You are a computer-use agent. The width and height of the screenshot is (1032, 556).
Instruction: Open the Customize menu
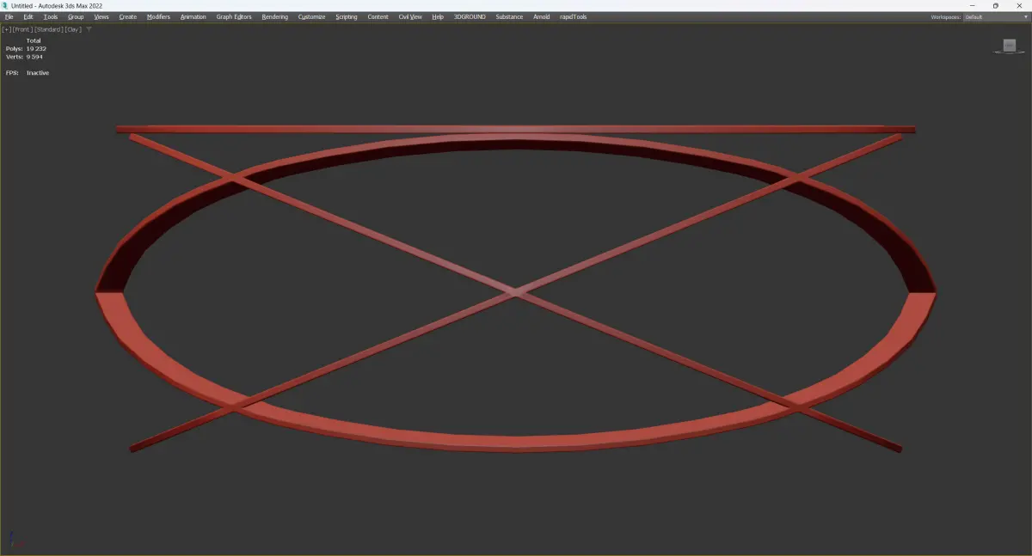(311, 16)
